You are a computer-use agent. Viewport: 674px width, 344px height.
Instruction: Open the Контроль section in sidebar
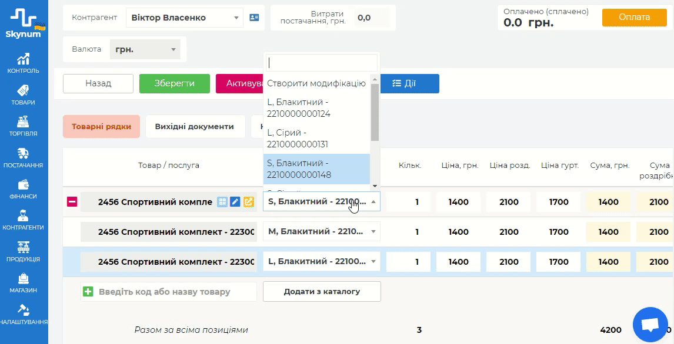(x=24, y=63)
